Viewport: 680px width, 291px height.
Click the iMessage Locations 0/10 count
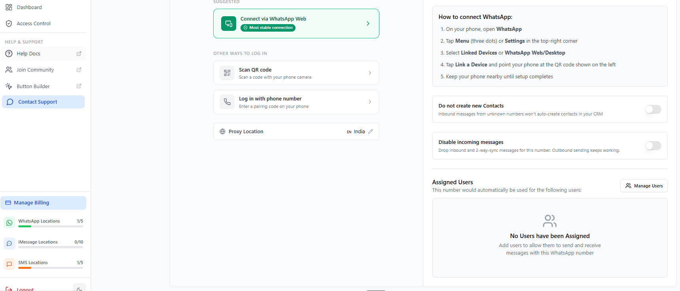pos(79,242)
